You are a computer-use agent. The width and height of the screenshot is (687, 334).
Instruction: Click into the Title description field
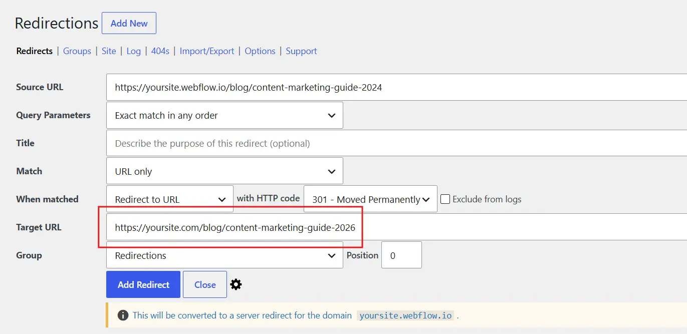[396, 143]
